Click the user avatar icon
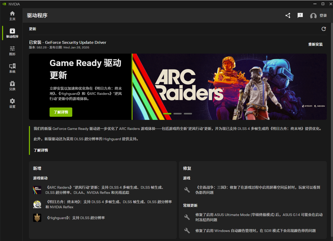The width and height of the screenshot is (333, 241). tap(313, 16)
